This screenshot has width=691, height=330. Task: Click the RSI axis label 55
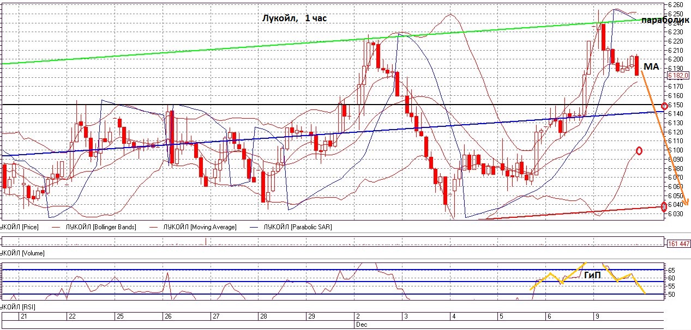point(671,286)
